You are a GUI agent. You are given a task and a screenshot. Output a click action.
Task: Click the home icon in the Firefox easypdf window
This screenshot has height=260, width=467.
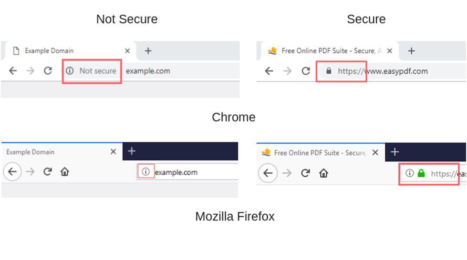coord(324,173)
